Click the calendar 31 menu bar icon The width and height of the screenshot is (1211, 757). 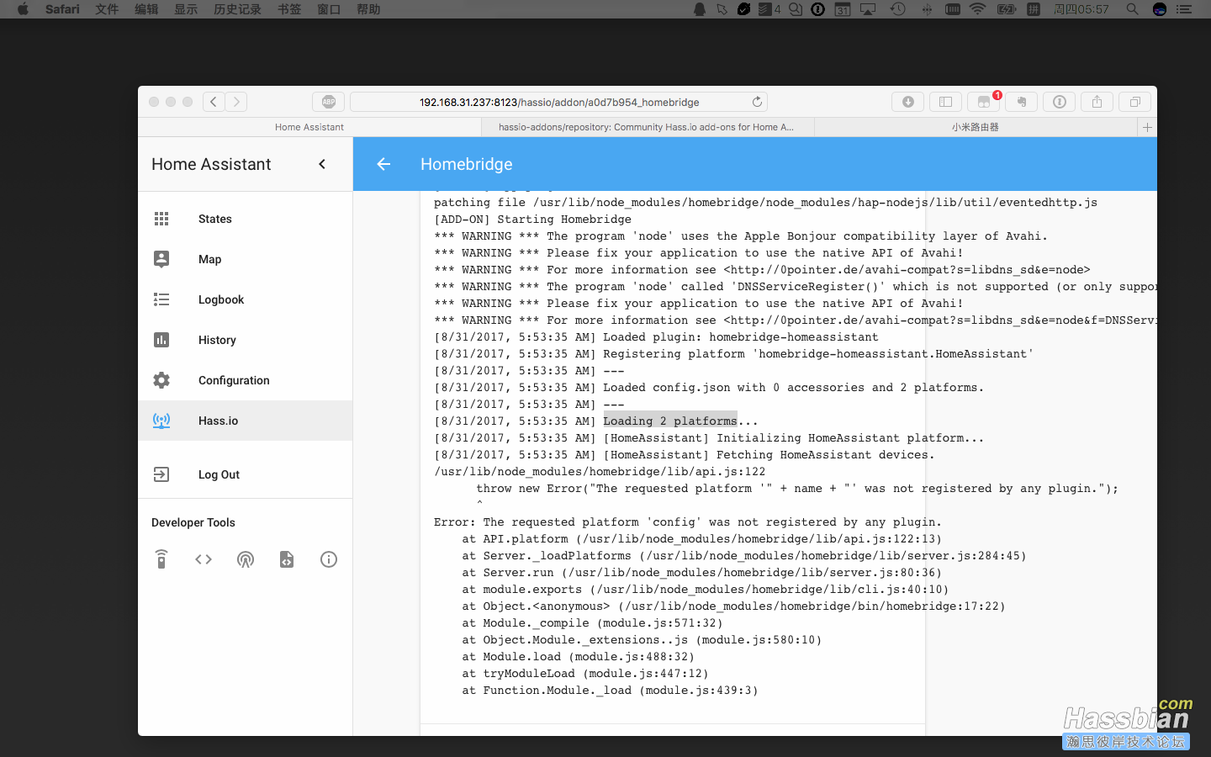(843, 9)
